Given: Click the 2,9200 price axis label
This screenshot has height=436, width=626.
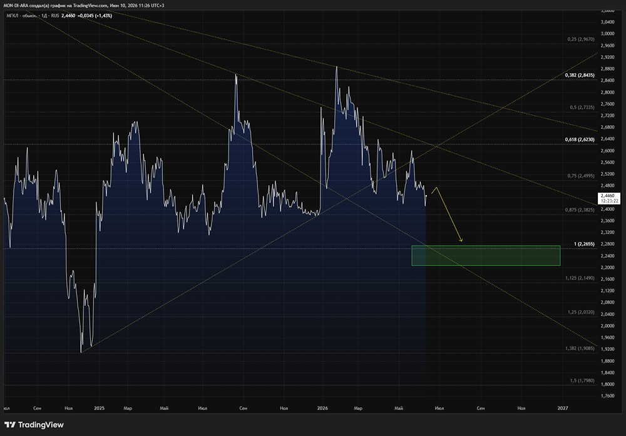Looking at the screenshot, I should pos(607,57).
